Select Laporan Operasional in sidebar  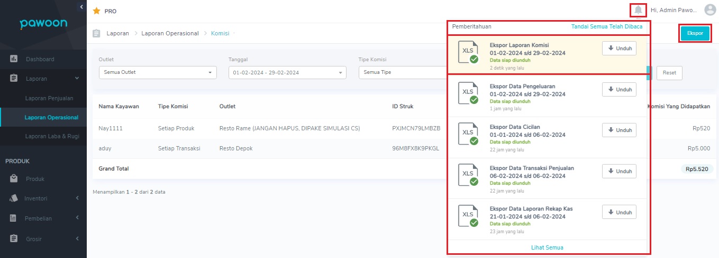pyautogui.click(x=51, y=117)
